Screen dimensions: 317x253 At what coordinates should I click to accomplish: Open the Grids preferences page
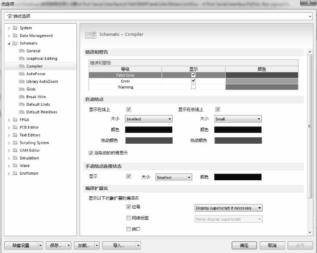point(31,89)
